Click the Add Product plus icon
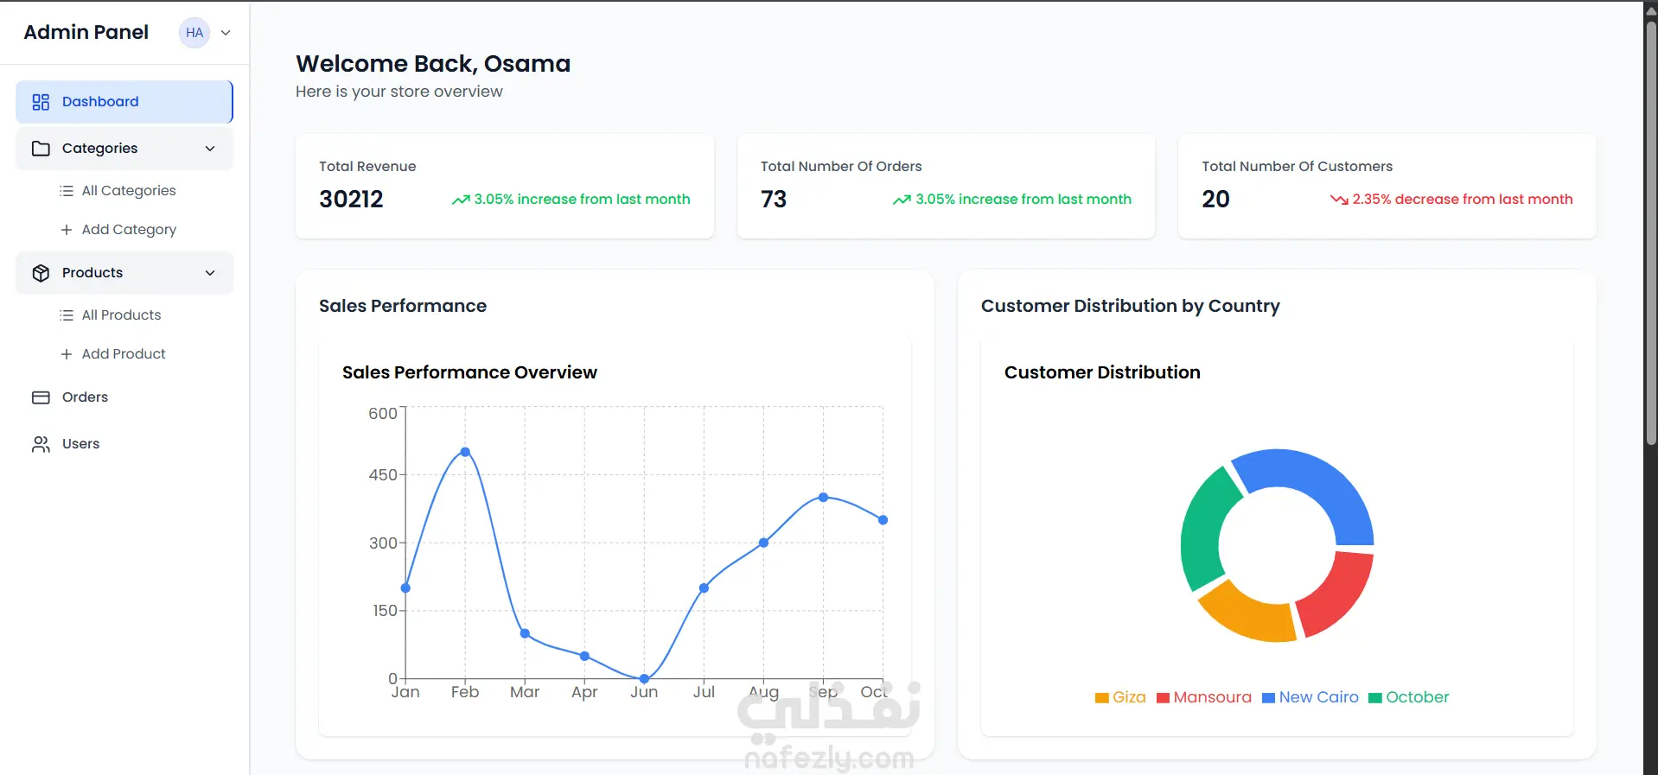This screenshot has height=775, width=1658. click(67, 354)
